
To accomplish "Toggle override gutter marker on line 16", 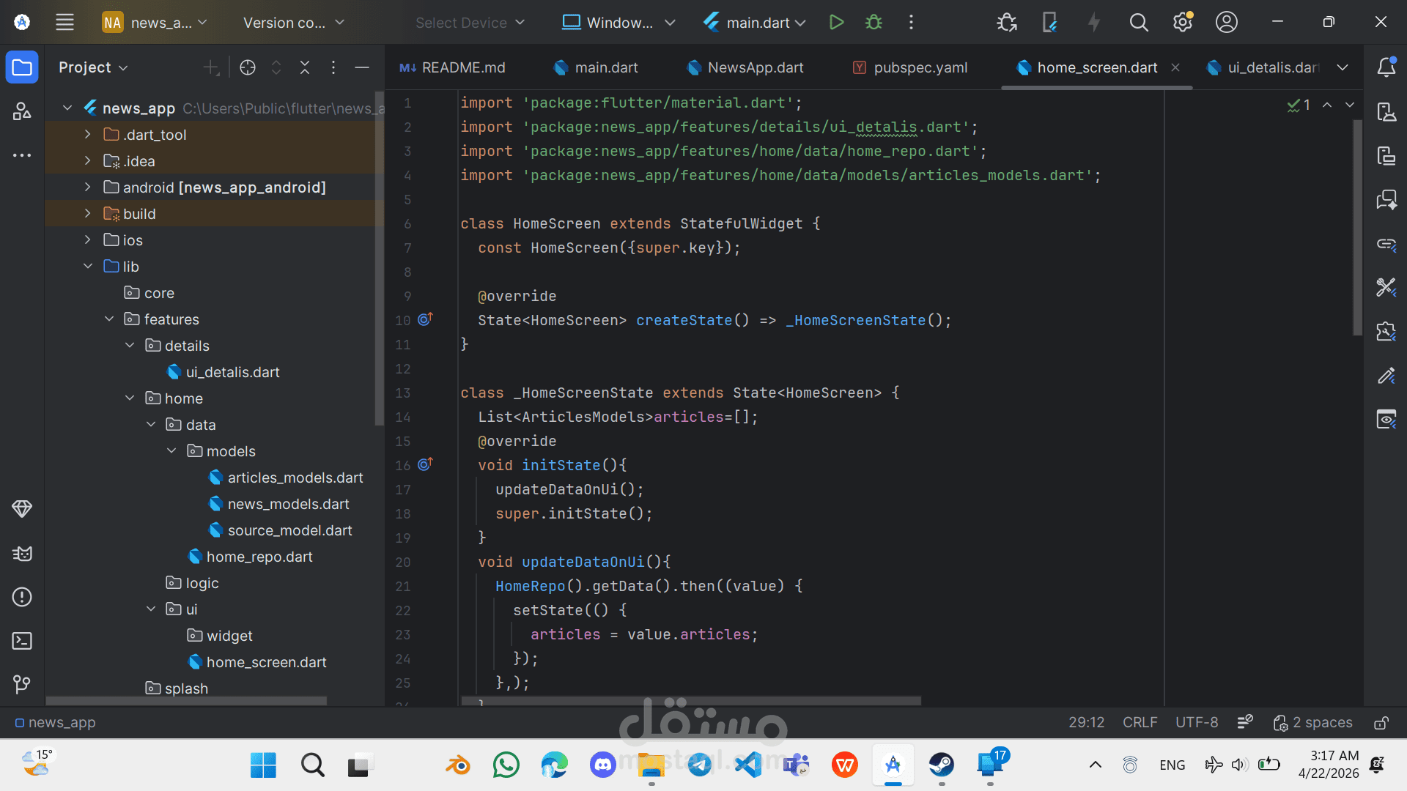I will [425, 465].
